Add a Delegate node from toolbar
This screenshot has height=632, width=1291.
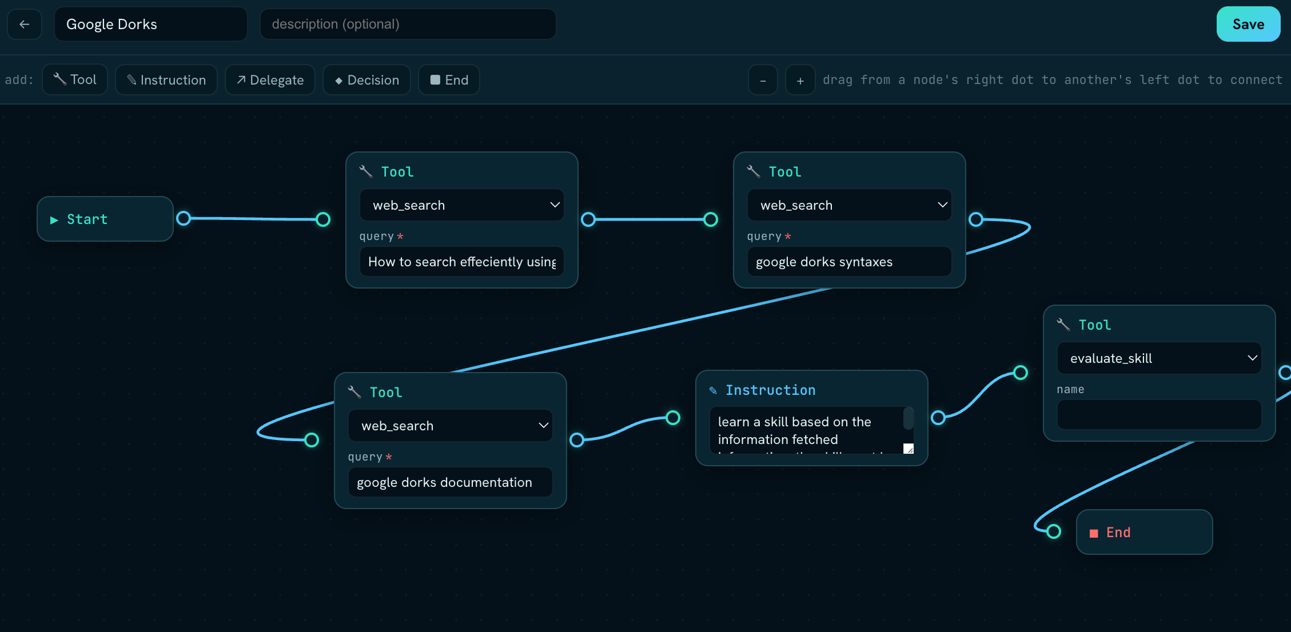pyautogui.click(x=270, y=79)
